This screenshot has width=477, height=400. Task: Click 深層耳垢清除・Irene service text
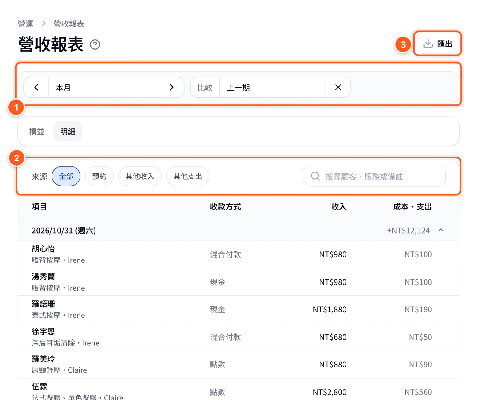[66, 343]
